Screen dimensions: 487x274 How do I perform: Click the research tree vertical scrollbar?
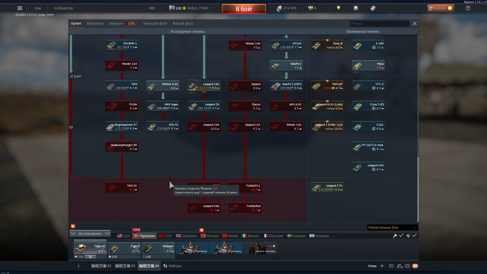click(x=418, y=189)
